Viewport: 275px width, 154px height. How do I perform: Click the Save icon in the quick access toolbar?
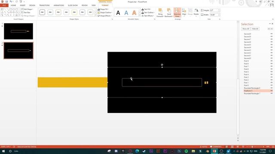tap(7, 2)
